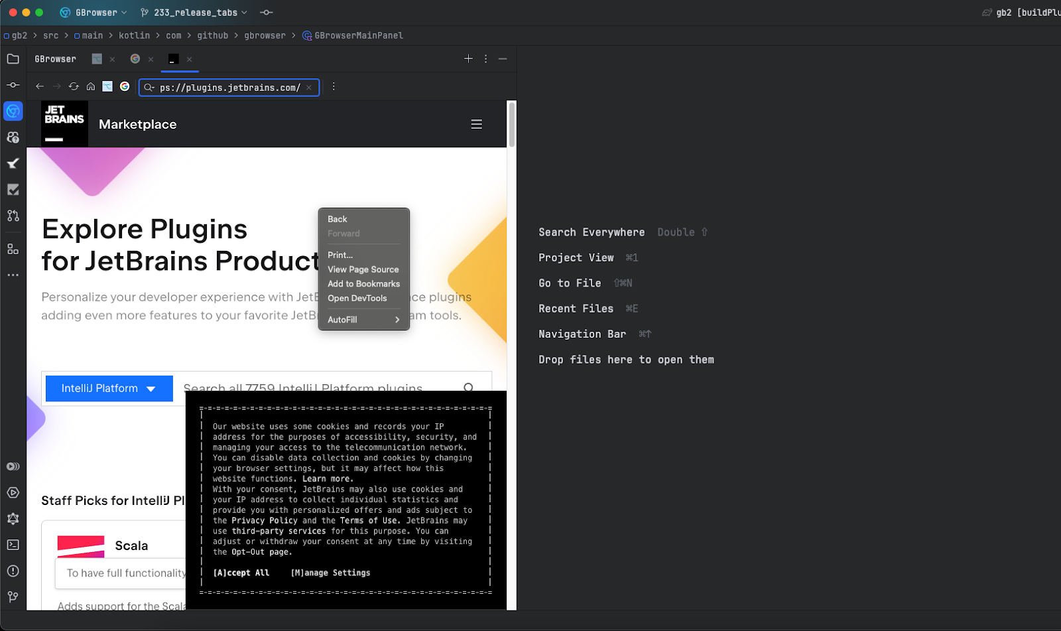Click Accept All in cookie notice

point(241,573)
